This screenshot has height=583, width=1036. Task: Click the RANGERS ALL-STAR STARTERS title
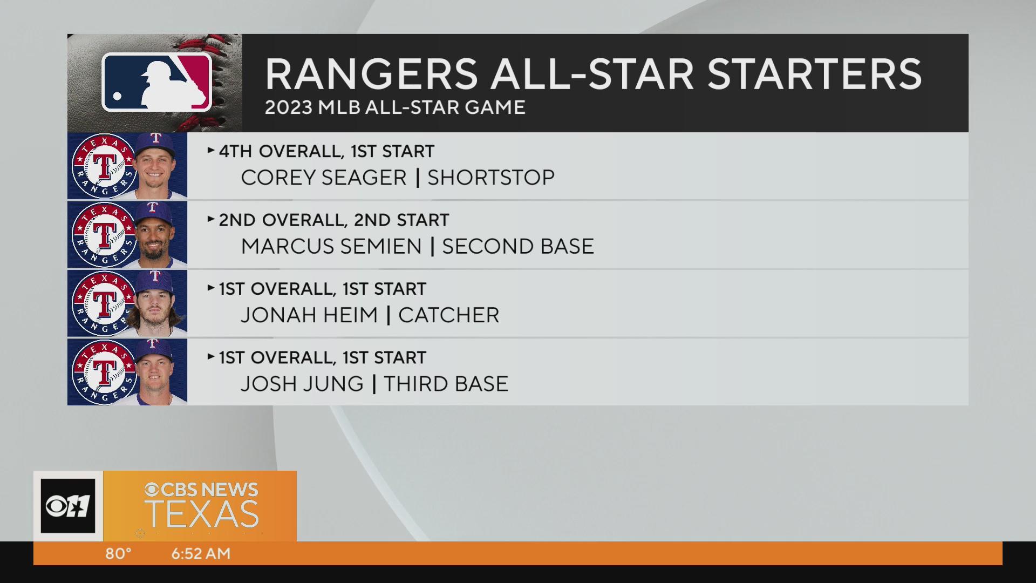point(593,73)
